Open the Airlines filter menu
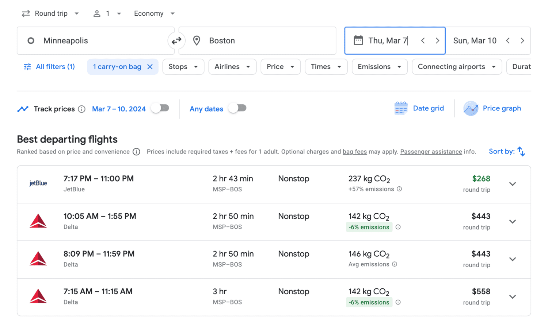 pyautogui.click(x=232, y=67)
